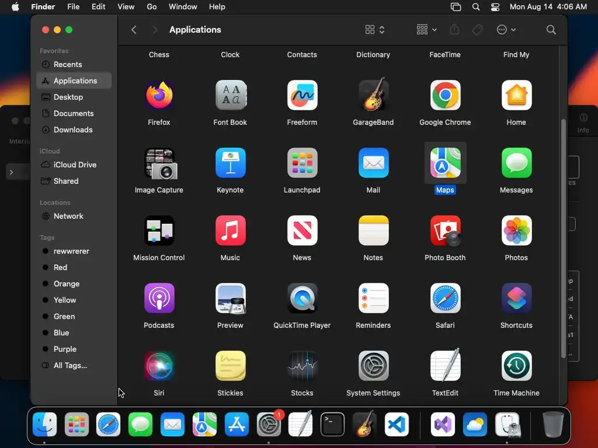Open the Help menu
598x448 pixels.
tap(217, 7)
